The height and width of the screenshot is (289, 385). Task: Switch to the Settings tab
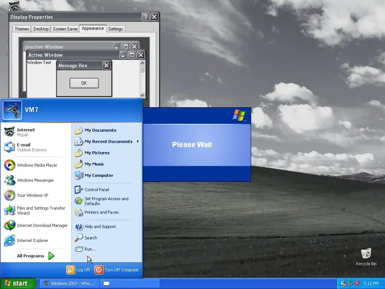tap(115, 29)
